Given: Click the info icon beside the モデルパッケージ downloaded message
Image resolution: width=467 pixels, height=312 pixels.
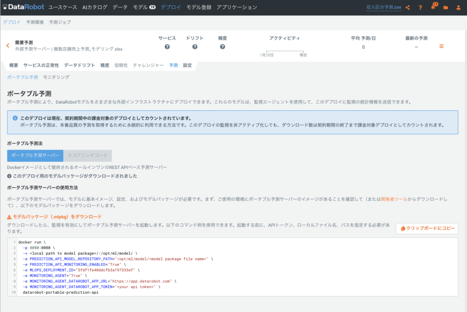Looking at the screenshot, I should (x=9, y=176).
